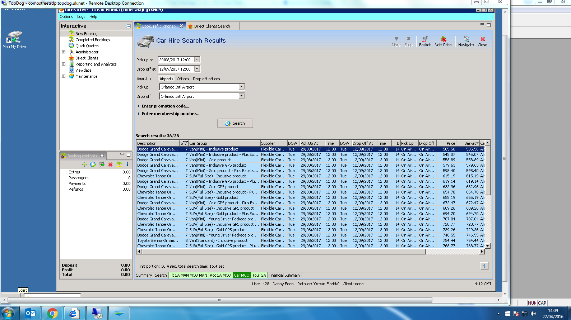The width and height of the screenshot is (571, 320).
Task: Expand the Enter promotion code section
Action: [165, 106]
